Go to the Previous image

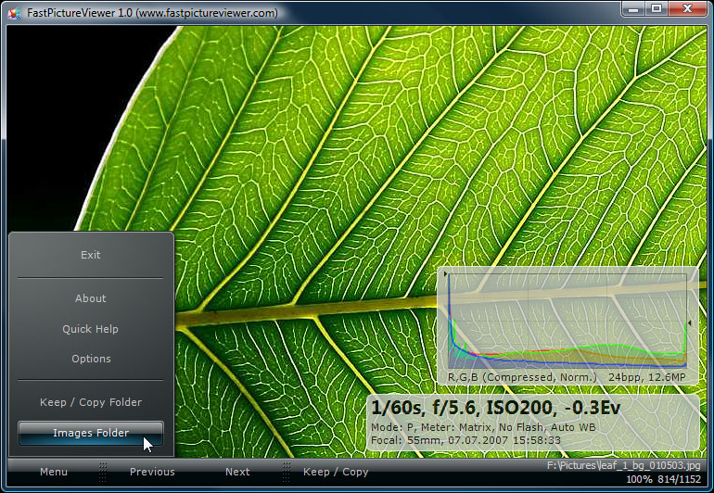pos(152,472)
